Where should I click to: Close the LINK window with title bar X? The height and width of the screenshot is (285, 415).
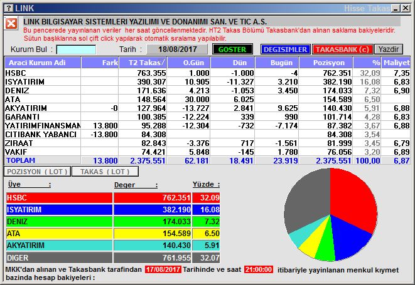[406, 8]
